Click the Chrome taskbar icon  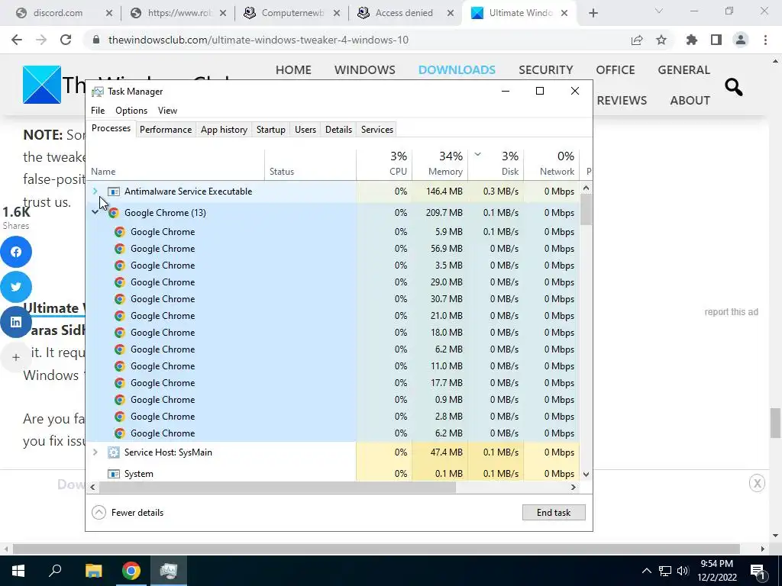(x=131, y=571)
